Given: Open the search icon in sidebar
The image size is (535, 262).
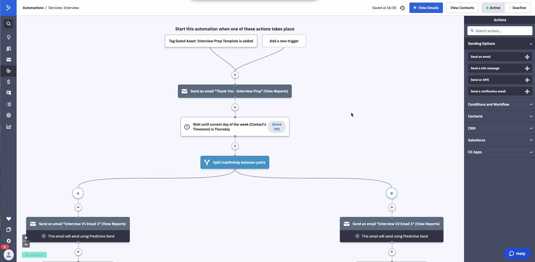Looking at the screenshot, I should click(x=8, y=24).
